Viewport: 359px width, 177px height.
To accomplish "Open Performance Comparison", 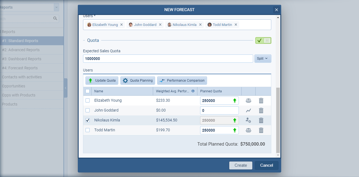I will (x=182, y=80).
